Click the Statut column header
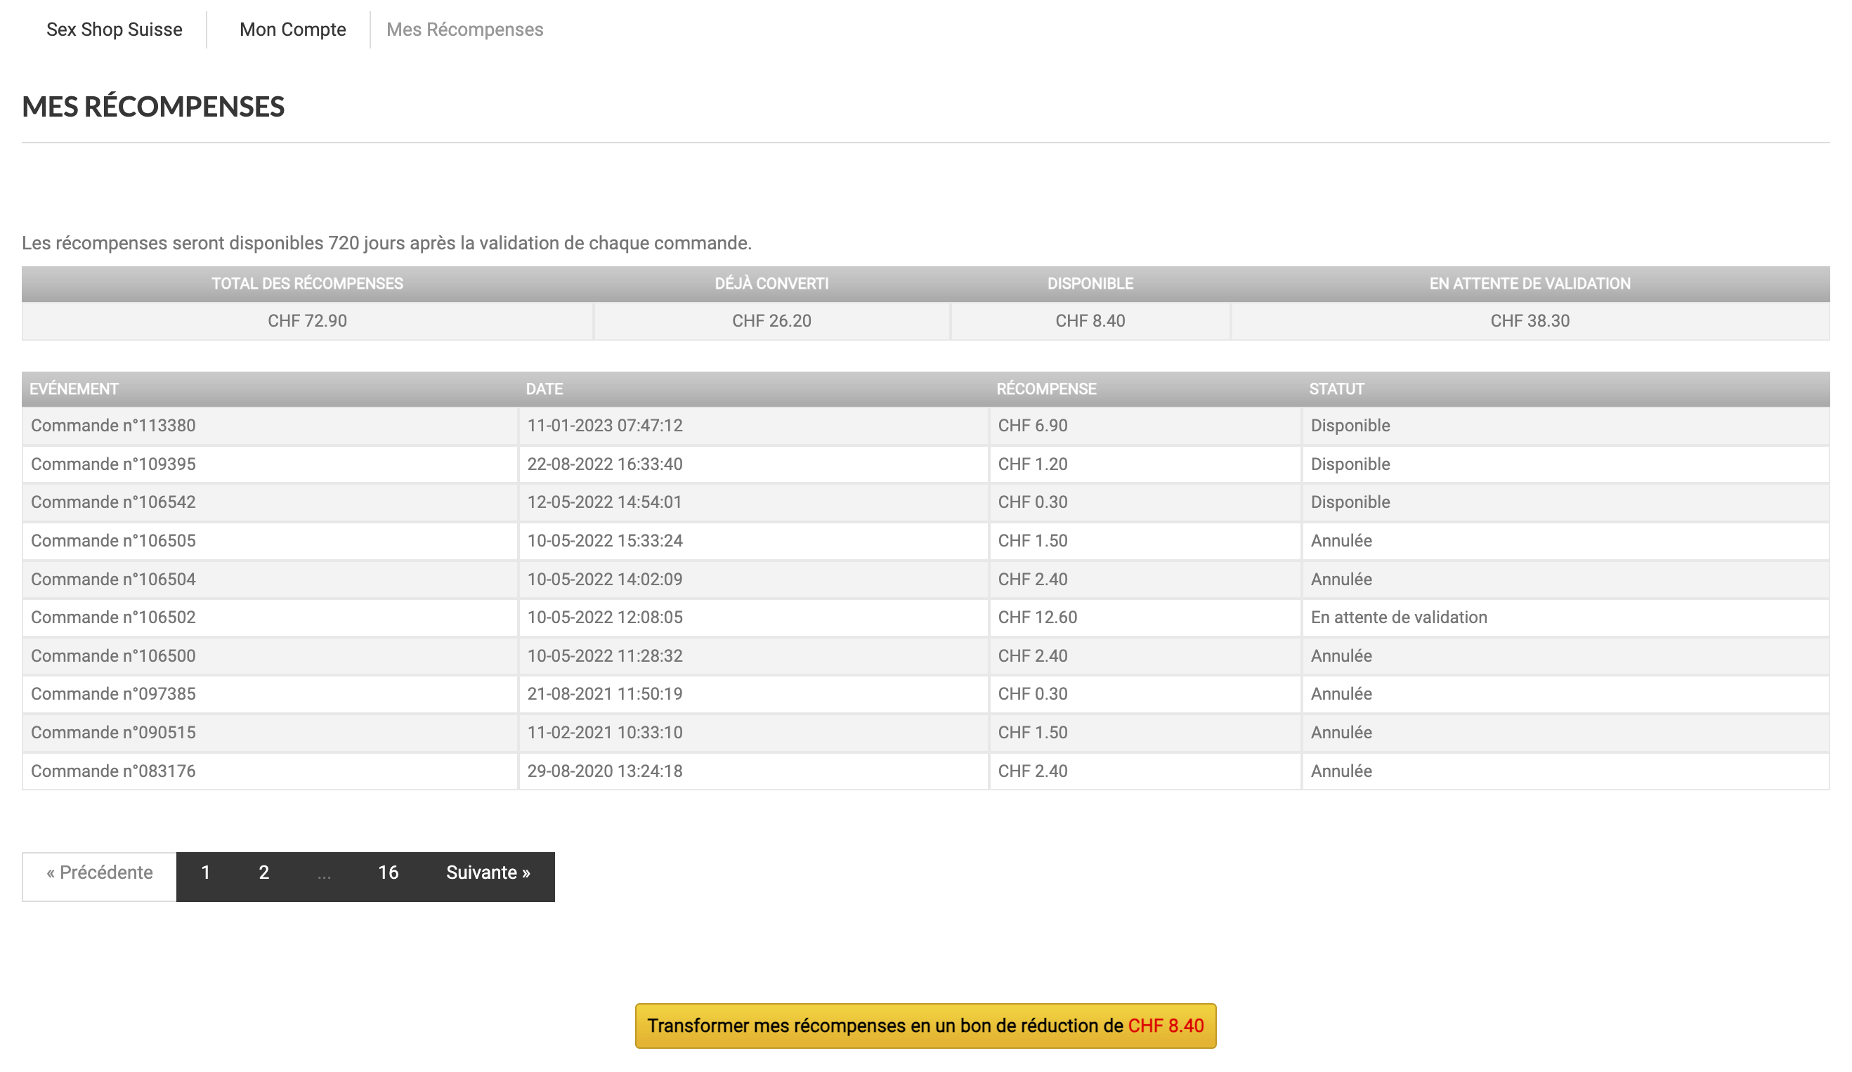Screen dimensions: 1852x1072 point(1336,388)
